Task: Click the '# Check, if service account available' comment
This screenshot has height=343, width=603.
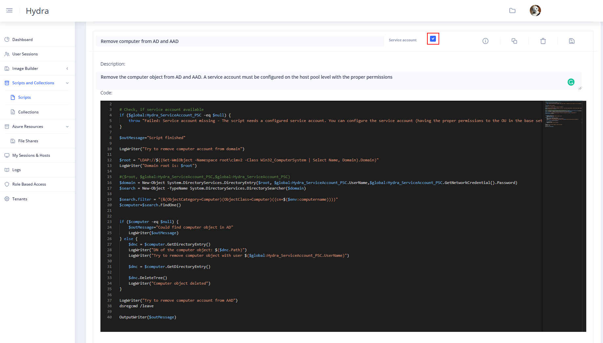Action: pyautogui.click(x=162, y=110)
